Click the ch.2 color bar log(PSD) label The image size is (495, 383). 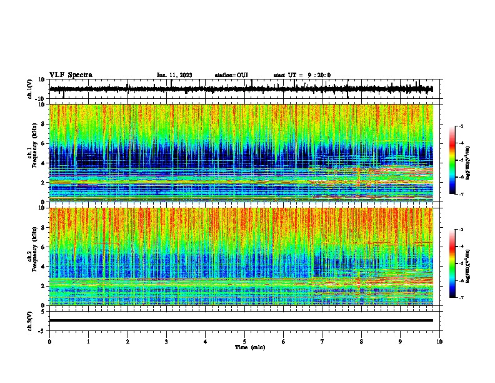point(468,266)
